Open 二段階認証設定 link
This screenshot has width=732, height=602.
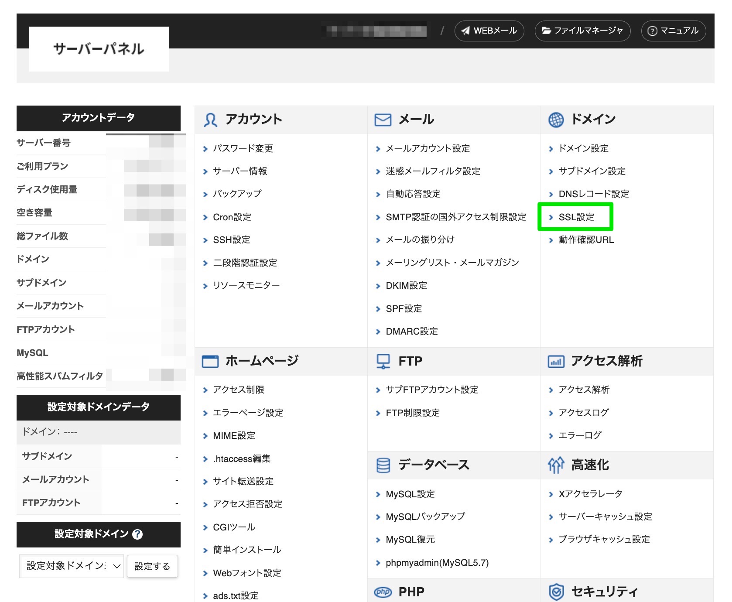coord(245,263)
